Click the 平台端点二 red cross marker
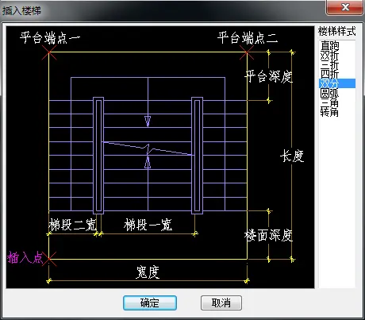 (x=247, y=52)
